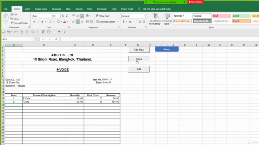Switch to the Insert tab

point(28,9)
